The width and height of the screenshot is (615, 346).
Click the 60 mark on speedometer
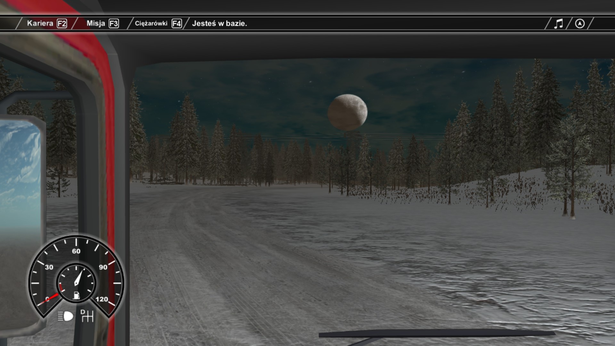(76, 251)
